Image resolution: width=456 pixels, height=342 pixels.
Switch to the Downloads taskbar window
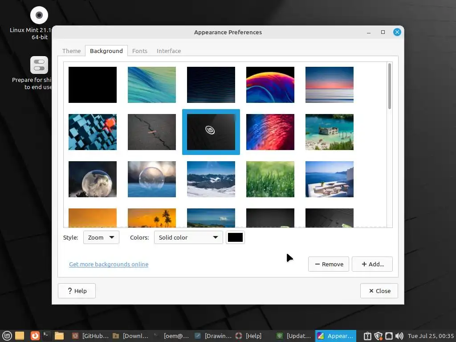click(131, 336)
